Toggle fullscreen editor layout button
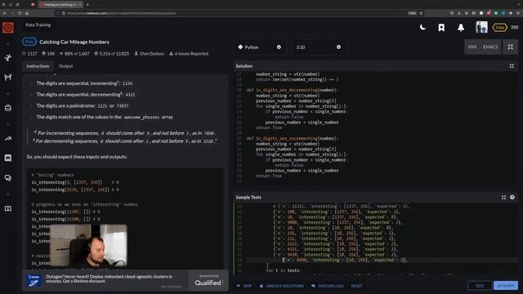The image size is (523, 294). point(510,47)
